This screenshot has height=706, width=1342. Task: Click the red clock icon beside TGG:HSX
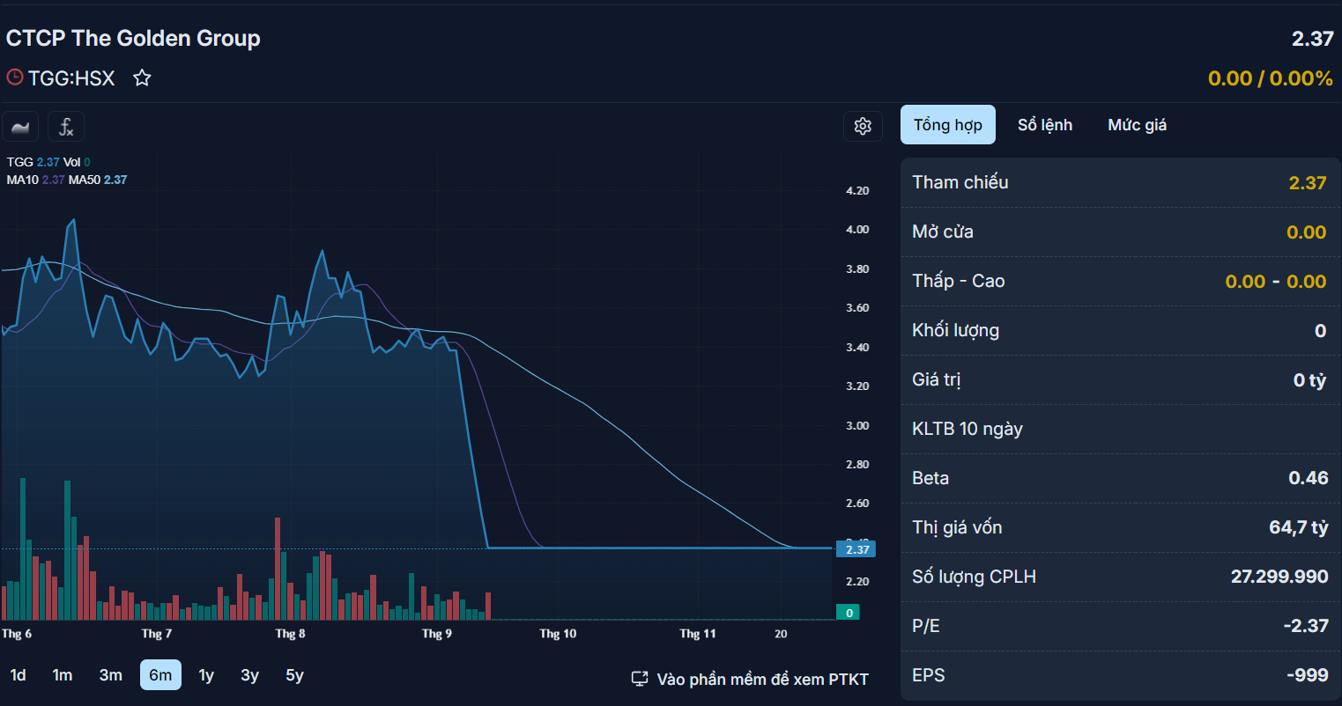click(14, 77)
